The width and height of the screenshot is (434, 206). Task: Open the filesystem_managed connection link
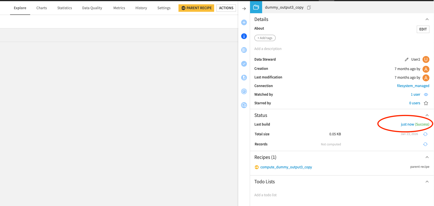pos(413,86)
